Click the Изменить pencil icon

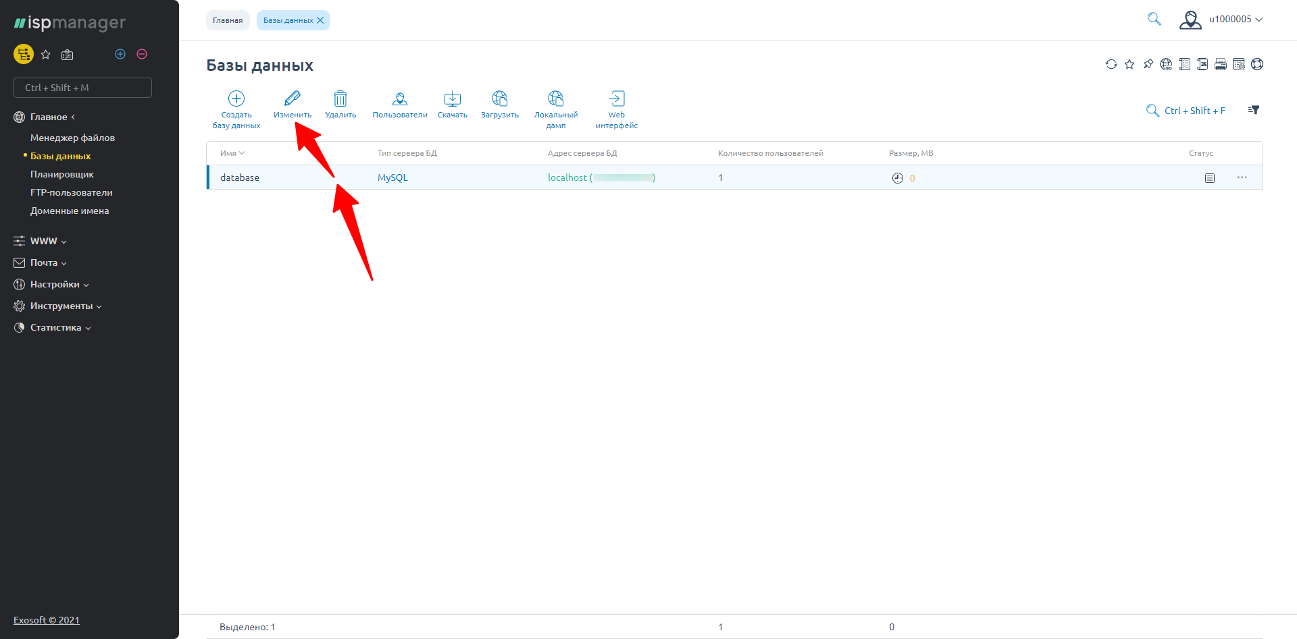coord(293,99)
